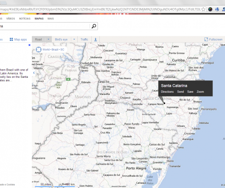The image size is (225, 188).
Task: Click the Santa Catarina map pin dot
Action: (x=164, y=103)
